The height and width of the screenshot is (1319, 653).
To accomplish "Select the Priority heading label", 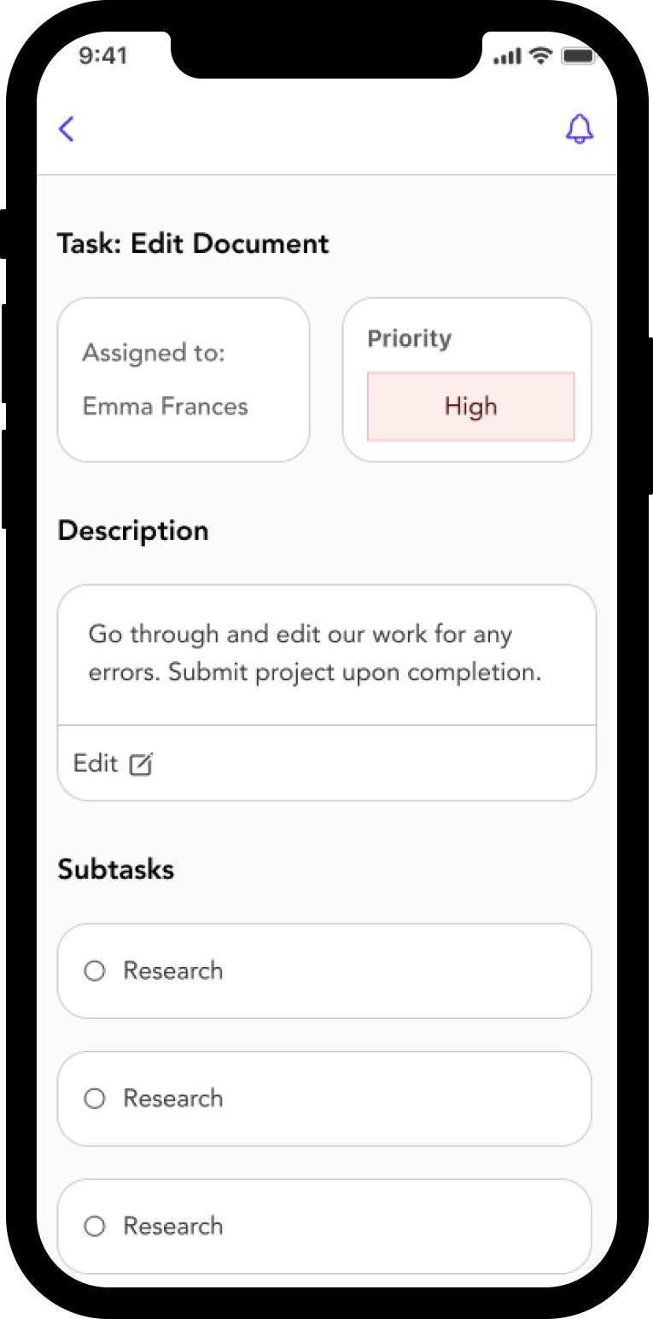I will [409, 339].
